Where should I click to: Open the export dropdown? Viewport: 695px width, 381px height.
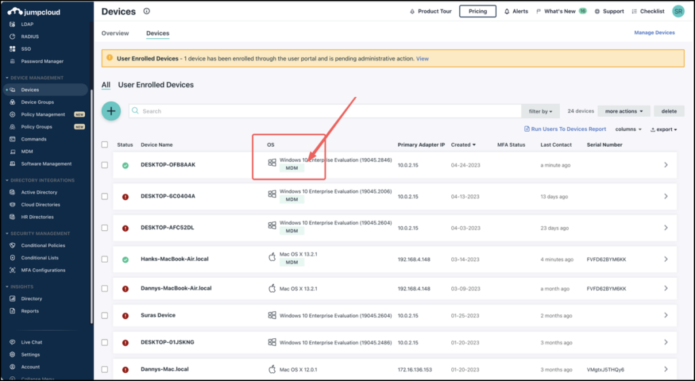pyautogui.click(x=664, y=130)
